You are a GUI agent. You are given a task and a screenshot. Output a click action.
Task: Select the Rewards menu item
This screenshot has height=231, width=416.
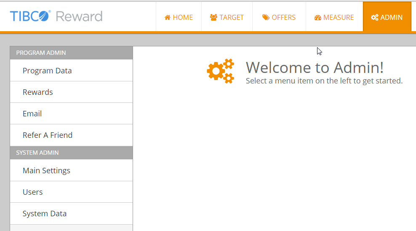tap(71, 92)
